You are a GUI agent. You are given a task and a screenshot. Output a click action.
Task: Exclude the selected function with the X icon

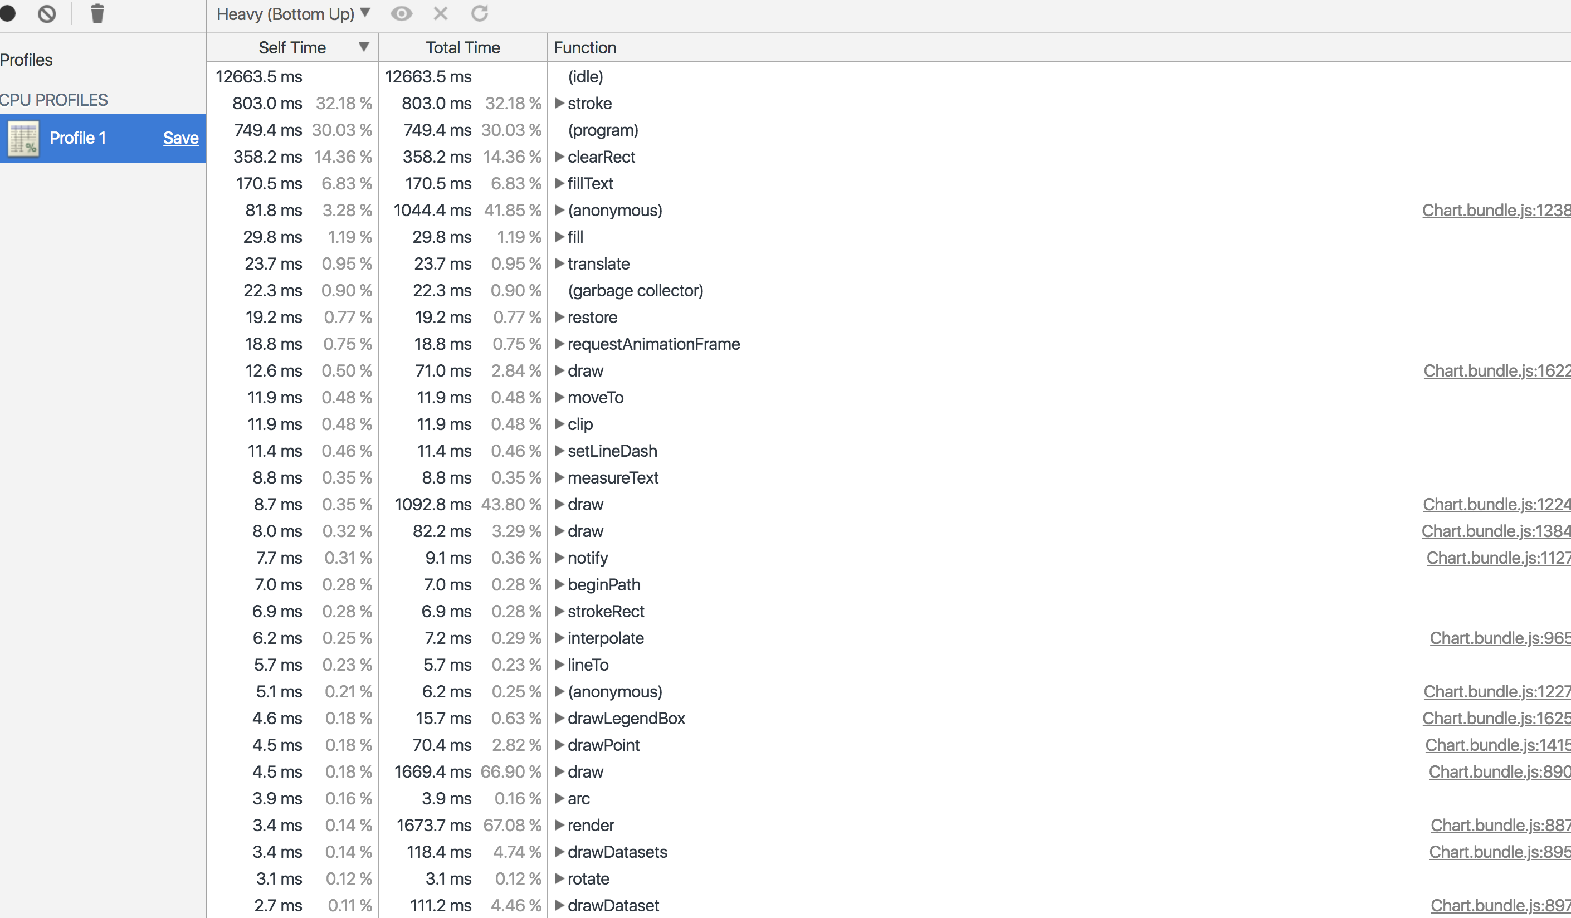(441, 13)
